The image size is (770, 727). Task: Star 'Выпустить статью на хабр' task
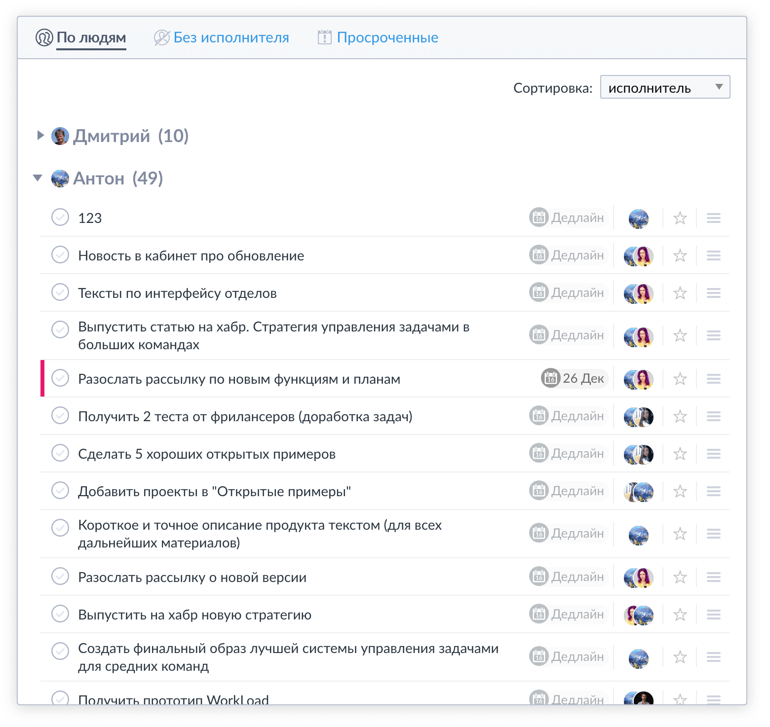click(680, 335)
